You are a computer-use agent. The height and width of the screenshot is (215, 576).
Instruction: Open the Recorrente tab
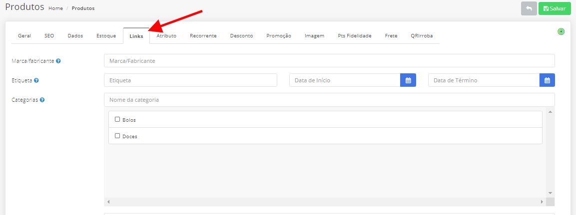pyautogui.click(x=203, y=36)
